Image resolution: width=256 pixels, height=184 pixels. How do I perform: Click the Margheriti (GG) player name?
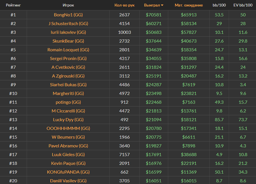click(68, 93)
